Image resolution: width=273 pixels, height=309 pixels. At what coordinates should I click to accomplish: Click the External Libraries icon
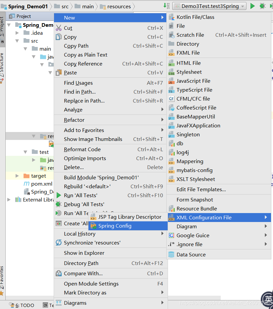tap(18, 199)
